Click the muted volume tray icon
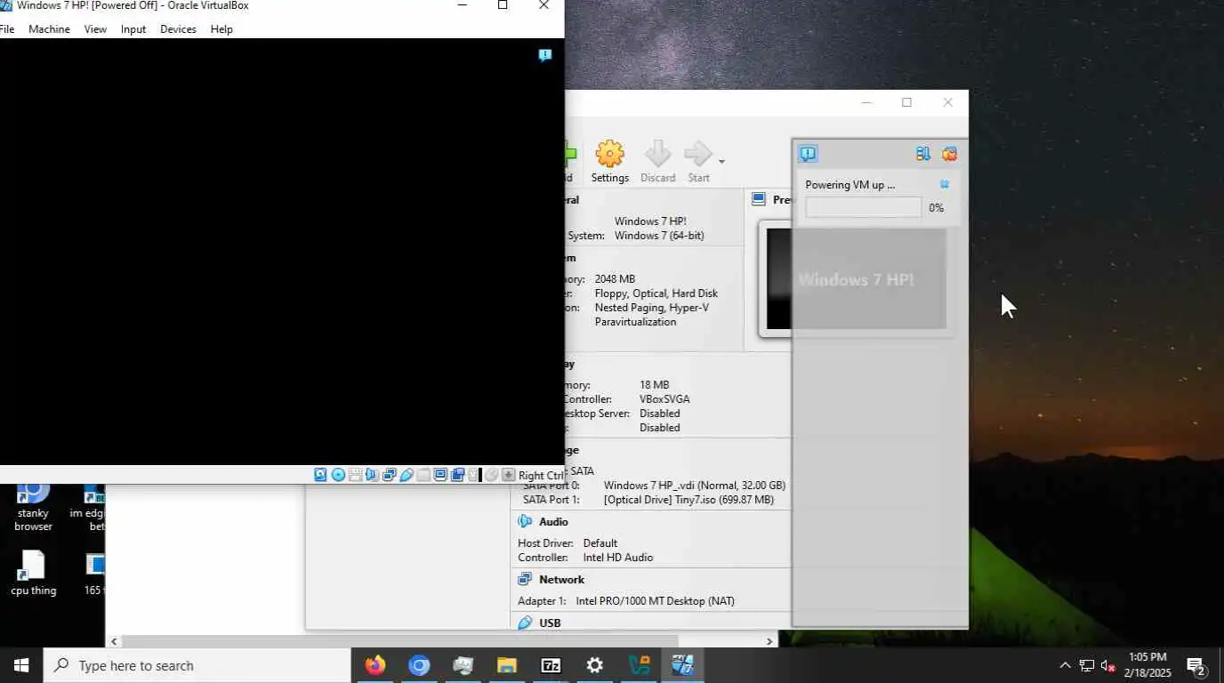The image size is (1224, 683). pyautogui.click(x=1108, y=665)
